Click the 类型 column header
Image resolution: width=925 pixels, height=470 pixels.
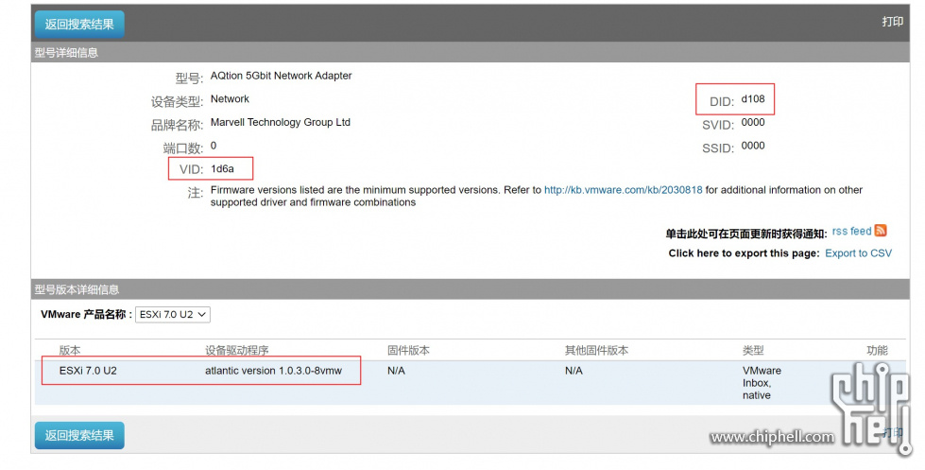click(753, 351)
